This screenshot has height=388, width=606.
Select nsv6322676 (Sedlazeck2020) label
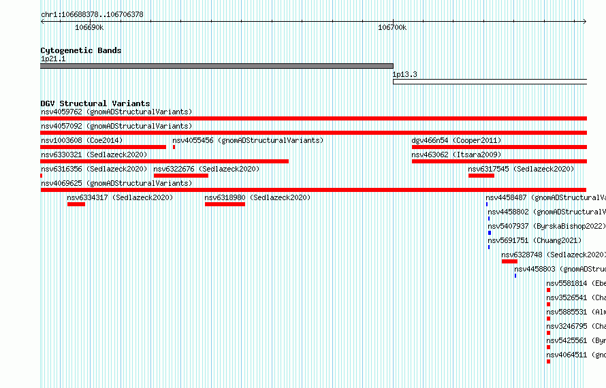point(206,169)
